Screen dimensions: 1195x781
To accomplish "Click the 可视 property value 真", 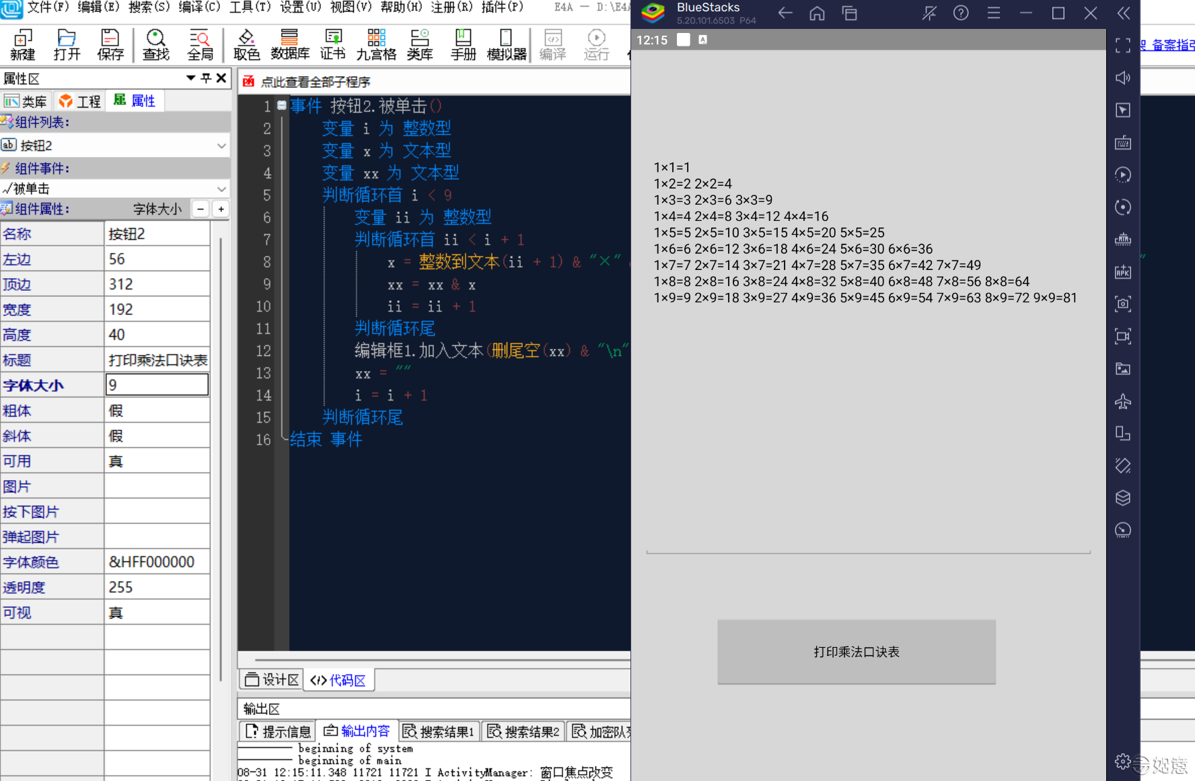I will (x=157, y=613).
